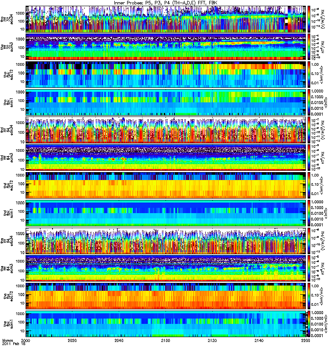Click the thd fff 64 scm3 axis label
Viewport: 331px width, 353px height.
[7, 158]
